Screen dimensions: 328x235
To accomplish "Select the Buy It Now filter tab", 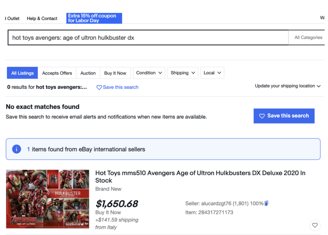I will click(115, 73).
